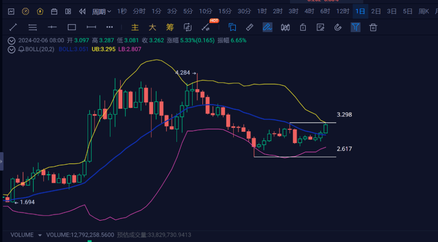Switch to 12时 timeframe

(x=343, y=11)
